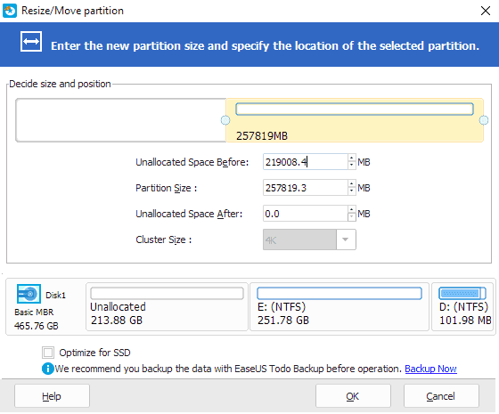Click the blue info icon beside backup recommendation
499x414 pixels.
pyautogui.click(x=48, y=369)
